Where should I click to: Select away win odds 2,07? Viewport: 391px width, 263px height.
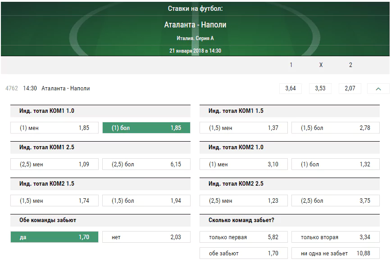[x=350, y=89]
